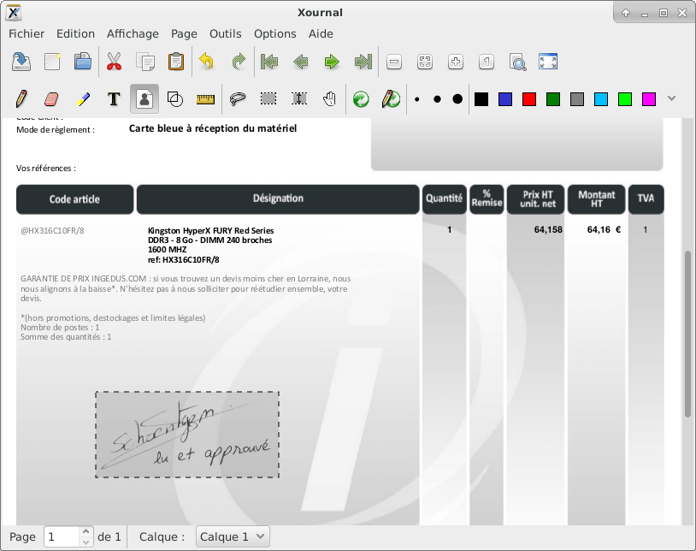Select the Text tool

pos(114,98)
